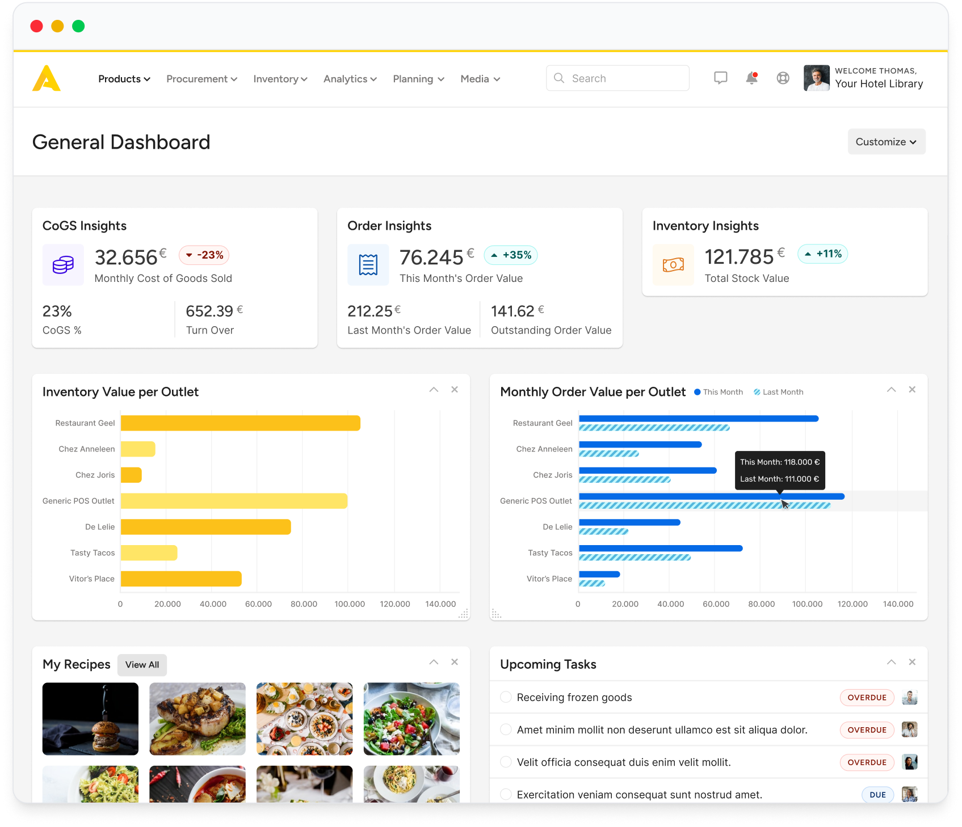
Task: Collapse the Monthly Order Value per Outlet widget
Action: coord(891,390)
